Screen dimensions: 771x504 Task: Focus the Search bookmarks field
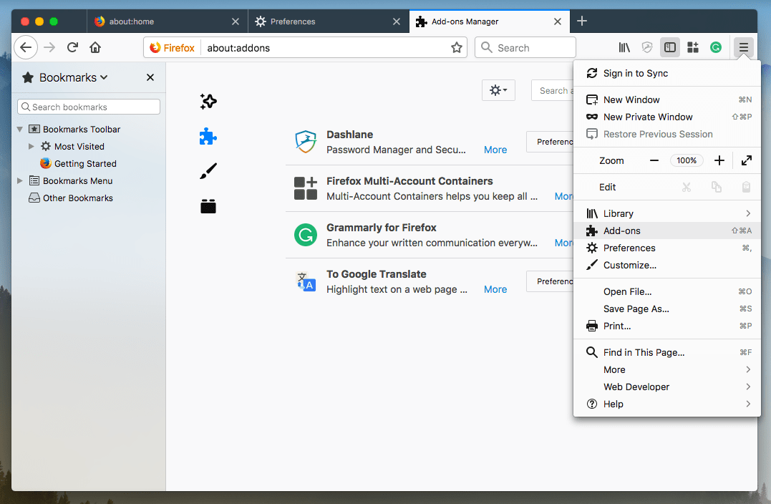(x=89, y=107)
